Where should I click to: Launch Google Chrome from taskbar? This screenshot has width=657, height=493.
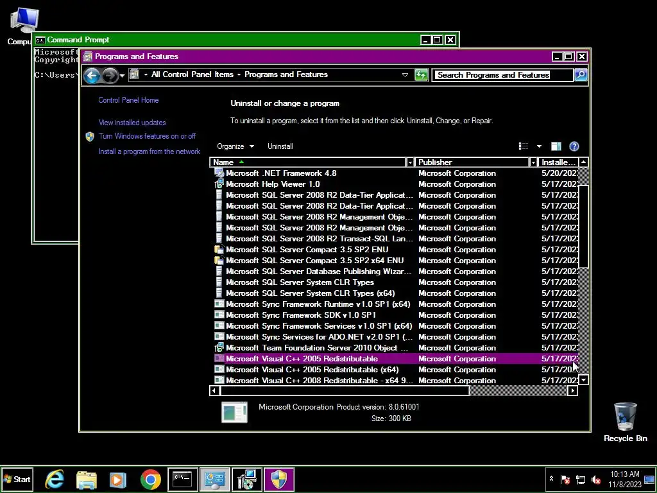point(150,480)
